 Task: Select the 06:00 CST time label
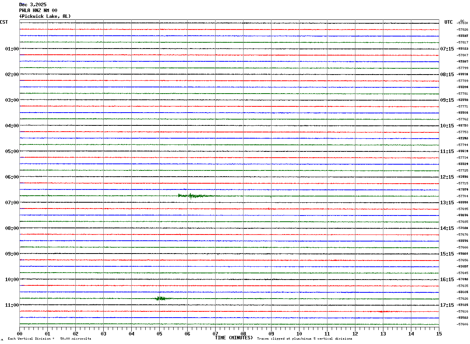[x=12, y=177]
